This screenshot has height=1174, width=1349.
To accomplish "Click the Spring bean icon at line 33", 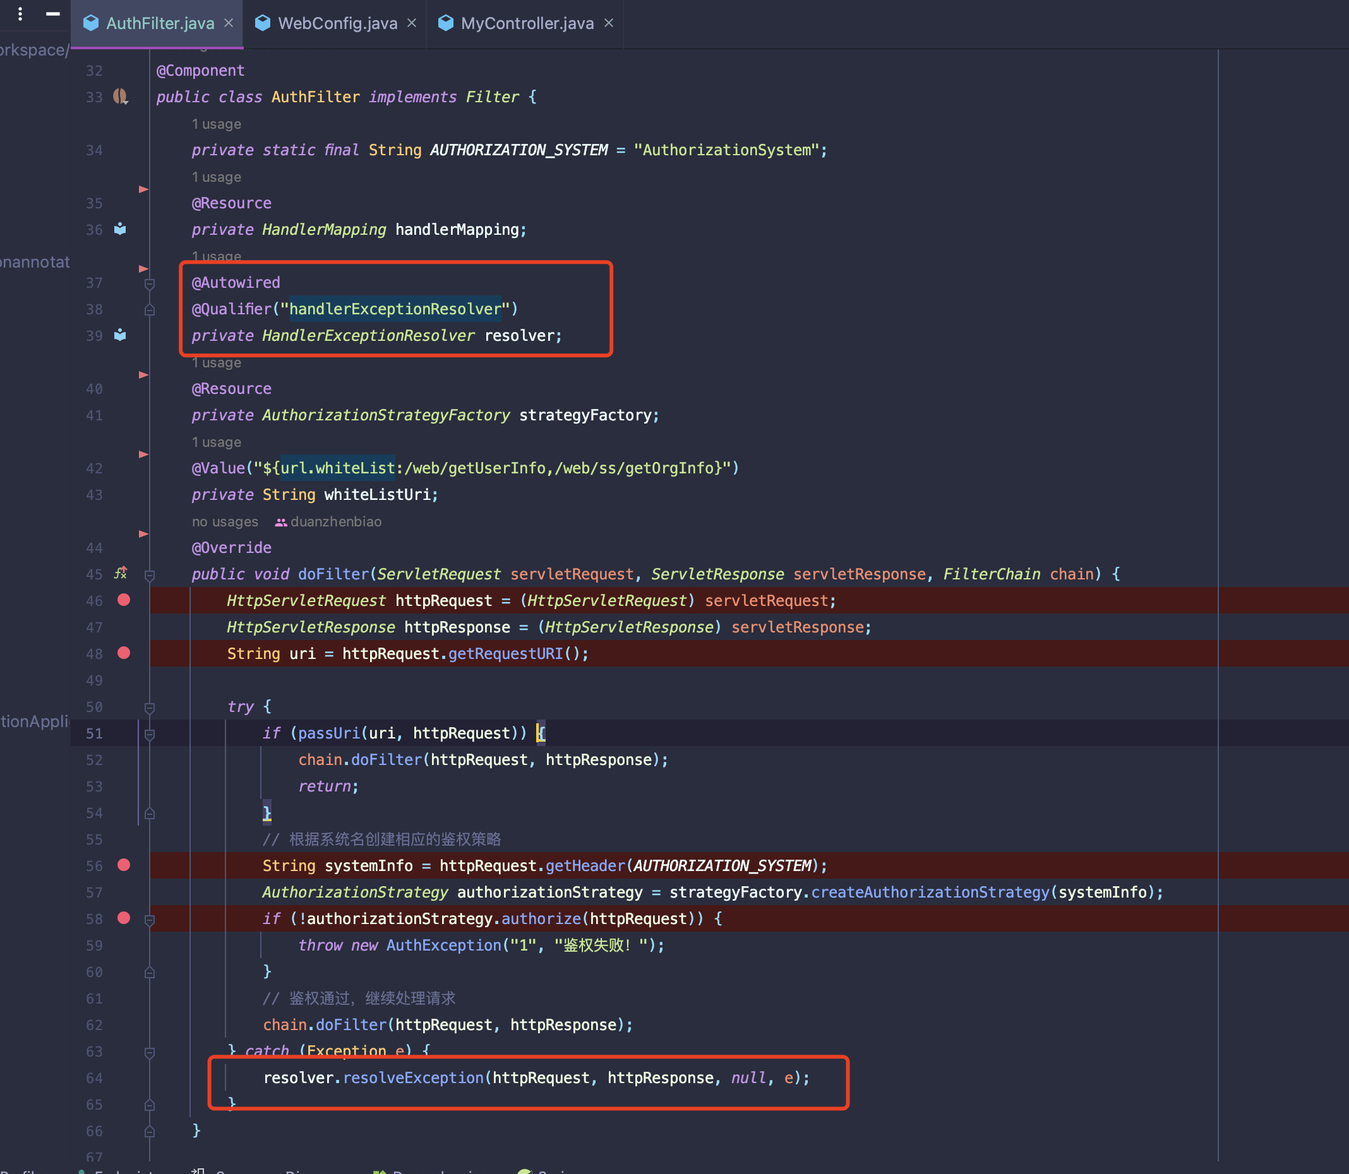I will (x=121, y=97).
